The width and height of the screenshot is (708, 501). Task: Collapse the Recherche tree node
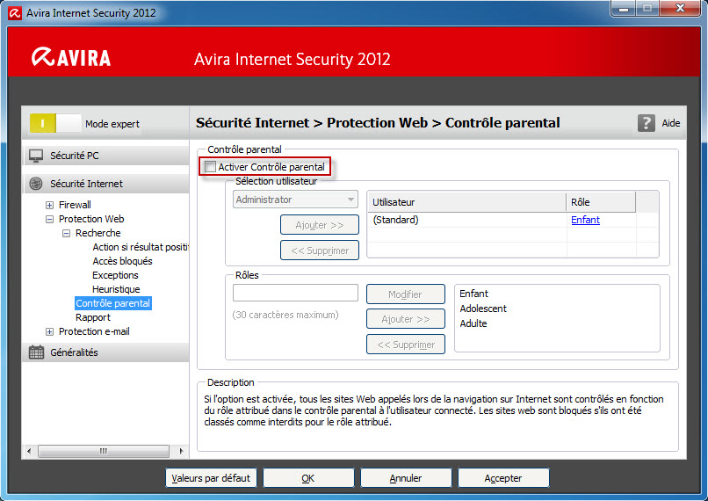(67, 233)
